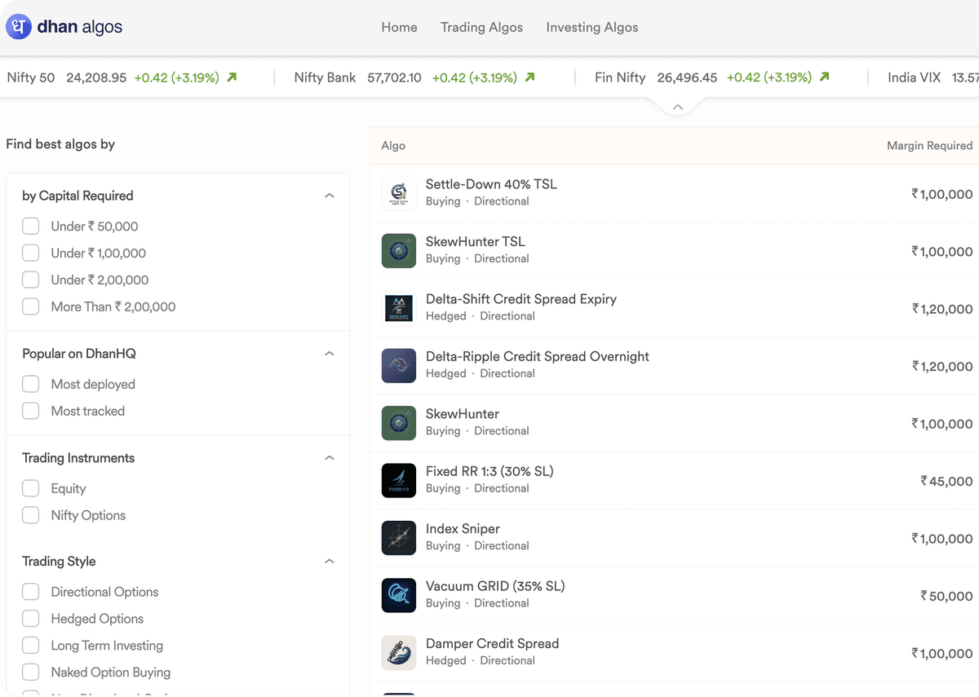
Task: Enable the Most deployed filter
Action: [31, 384]
